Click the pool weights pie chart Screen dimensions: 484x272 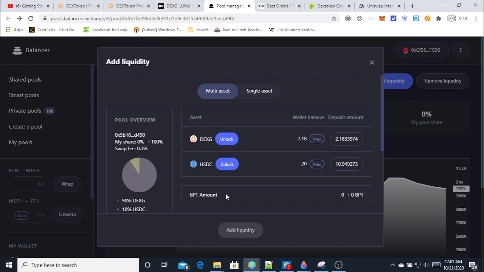coord(139,175)
